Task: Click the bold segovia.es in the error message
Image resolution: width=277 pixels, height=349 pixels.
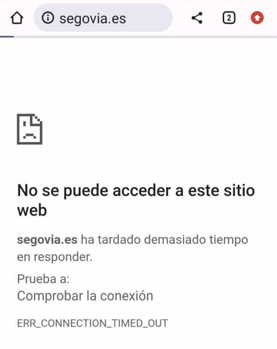Action: click(47, 240)
